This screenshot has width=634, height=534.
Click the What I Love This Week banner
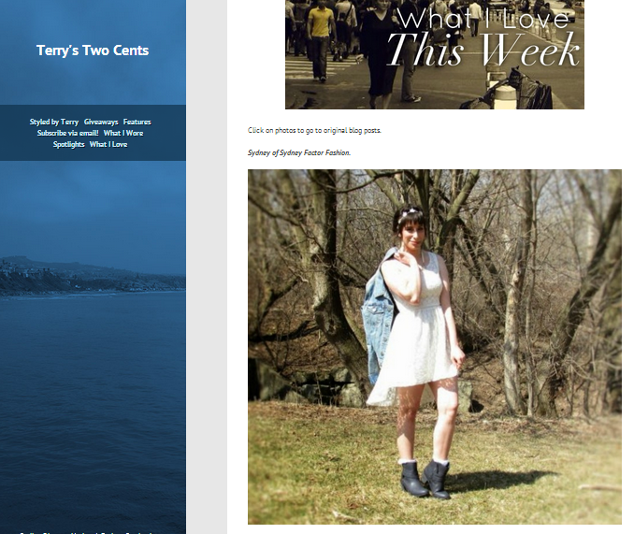pos(435,54)
